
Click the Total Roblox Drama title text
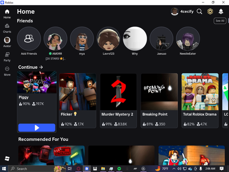point(200,114)
